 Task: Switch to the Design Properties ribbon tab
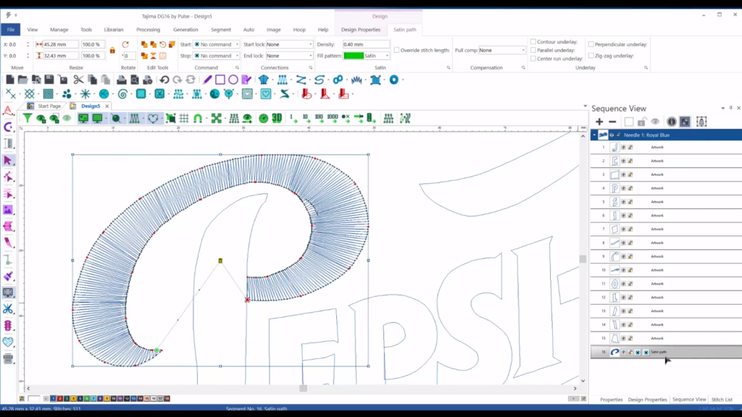click(360, 30)
